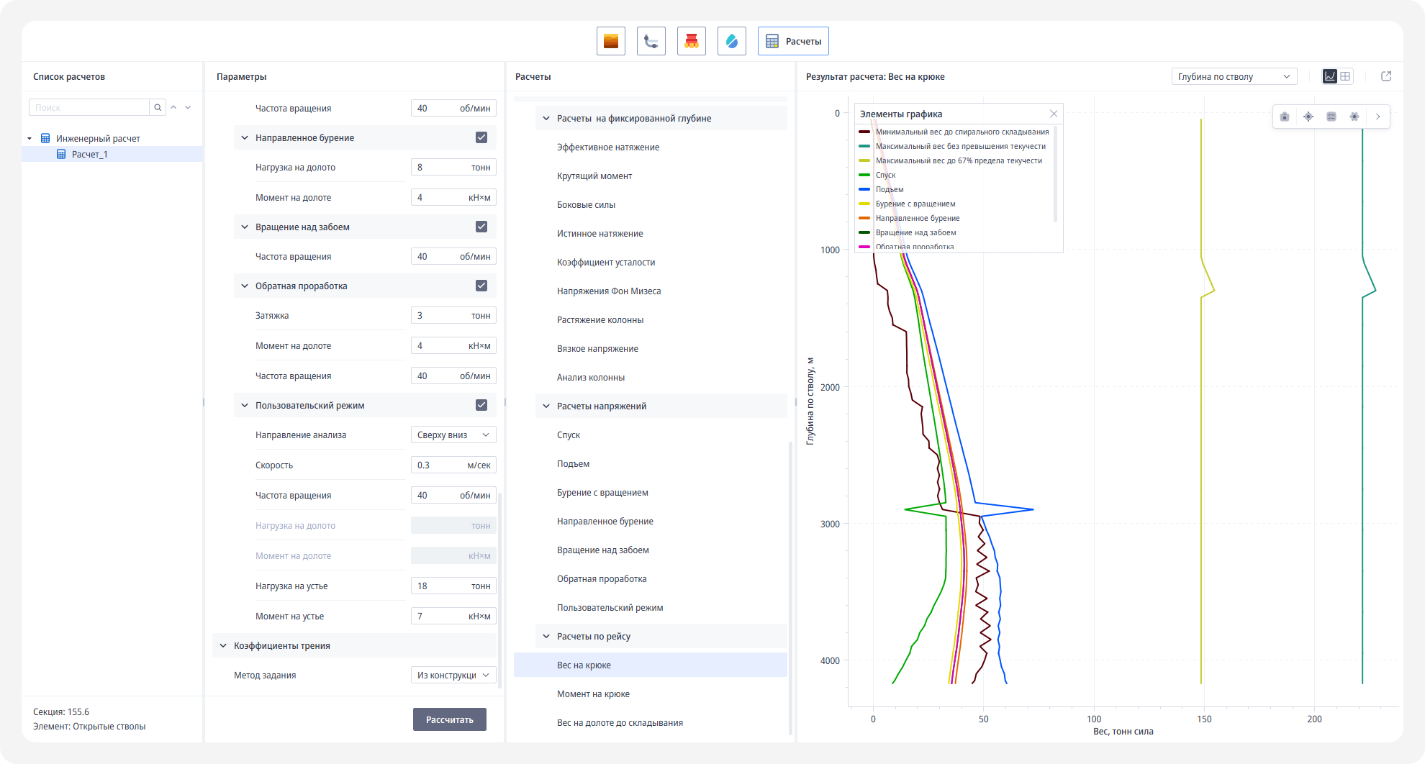Open the geology layers section icon
Image resolution: width=1425 pixels, height=764 pixels.
(610, 41)
